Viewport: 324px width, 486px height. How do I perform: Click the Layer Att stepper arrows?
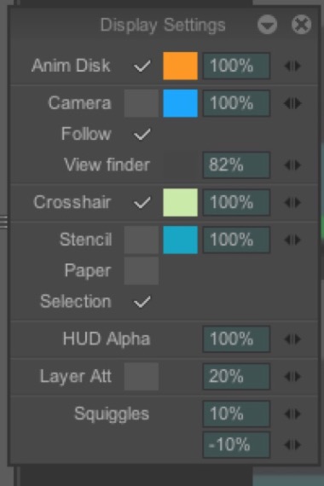pos(292,376)
